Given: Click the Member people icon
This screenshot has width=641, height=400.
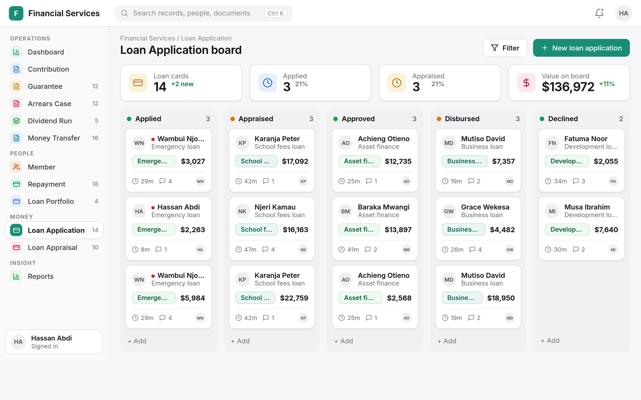Looking at the screenshot, I should (x=16, y=167).
